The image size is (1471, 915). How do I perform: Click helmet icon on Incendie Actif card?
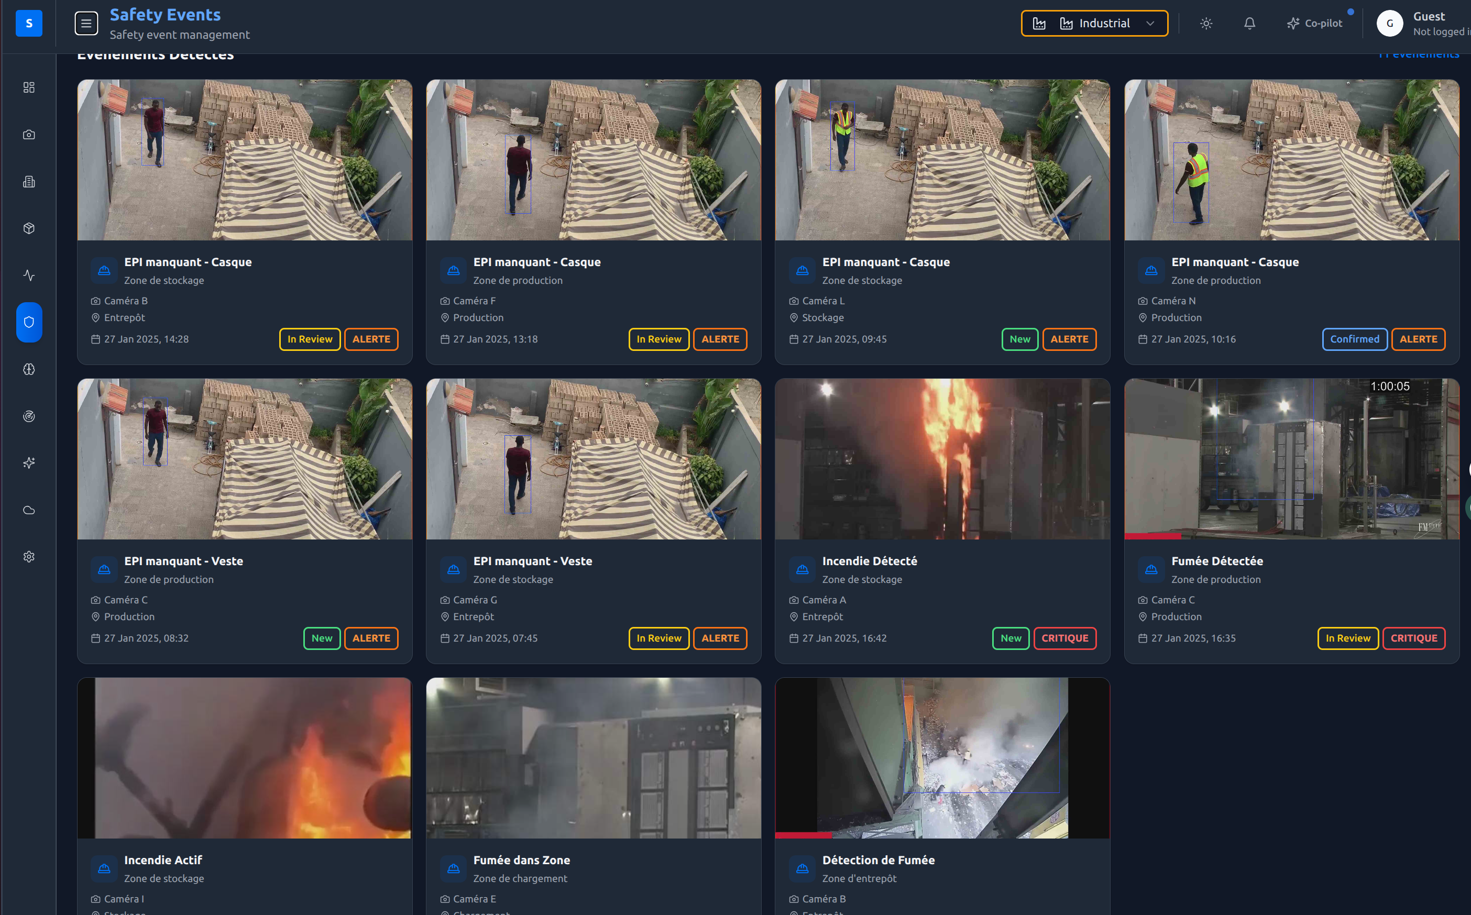point(104,868)
